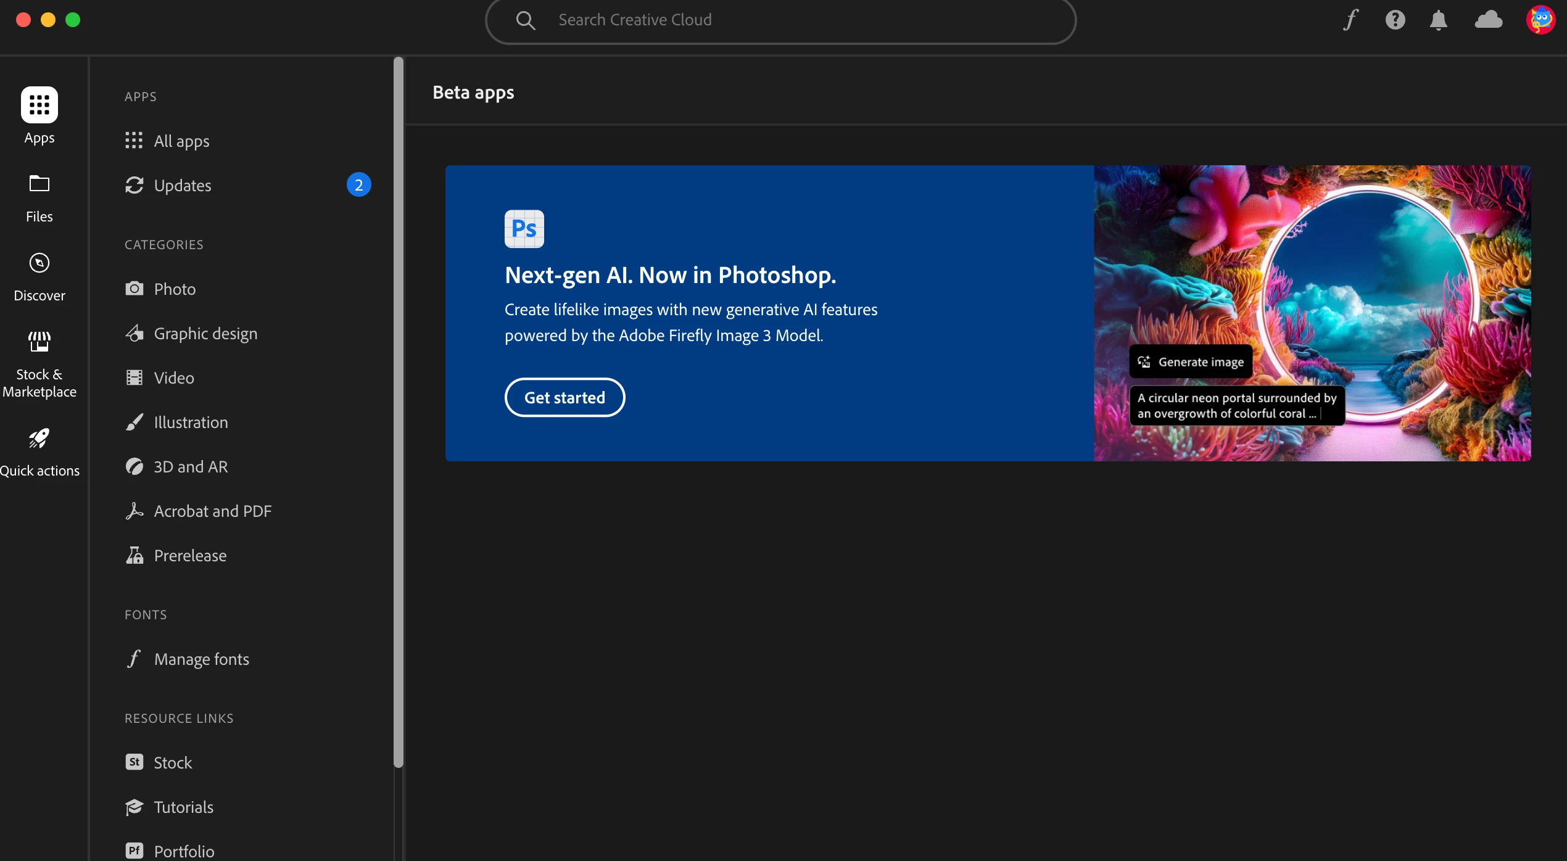The image size is (1567, 861).
Task: Click the Search Creative Cloud field
Action: 780,20
